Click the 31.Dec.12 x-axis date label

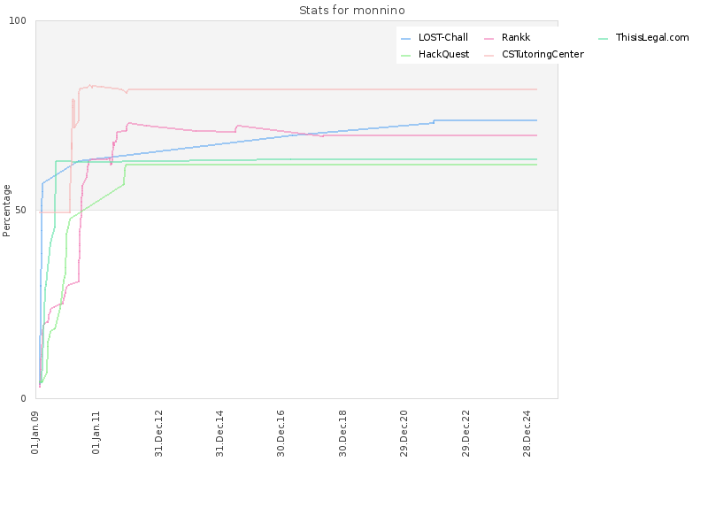click(158, 434)
